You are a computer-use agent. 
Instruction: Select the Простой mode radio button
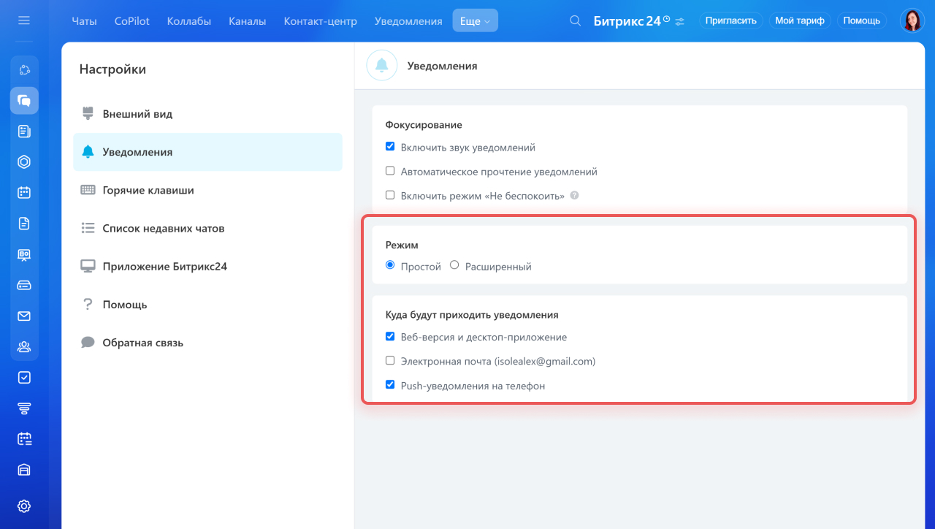click(x=390, y=265)
